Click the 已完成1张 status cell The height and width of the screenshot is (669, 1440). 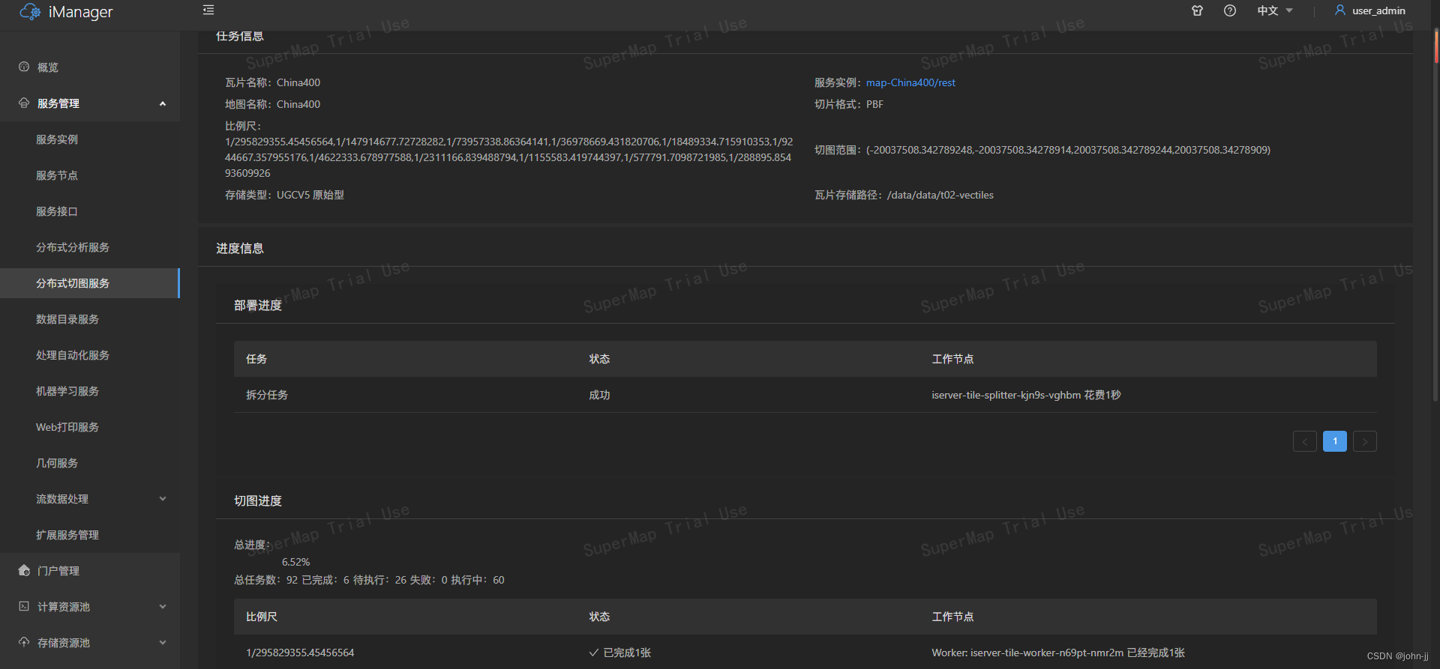pyautogui.click(x=620, y=653)
